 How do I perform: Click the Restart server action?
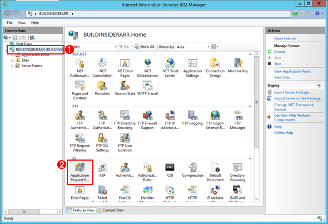[x=280, y=52]
